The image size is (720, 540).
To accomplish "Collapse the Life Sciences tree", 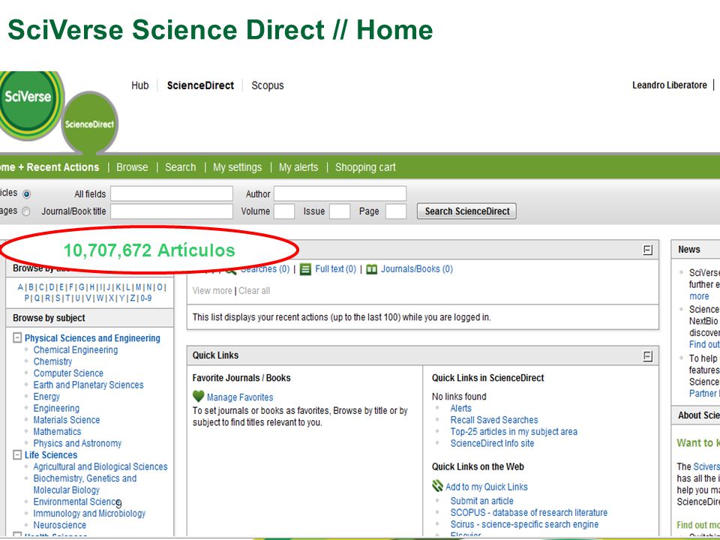I will [x=17, y=454].
